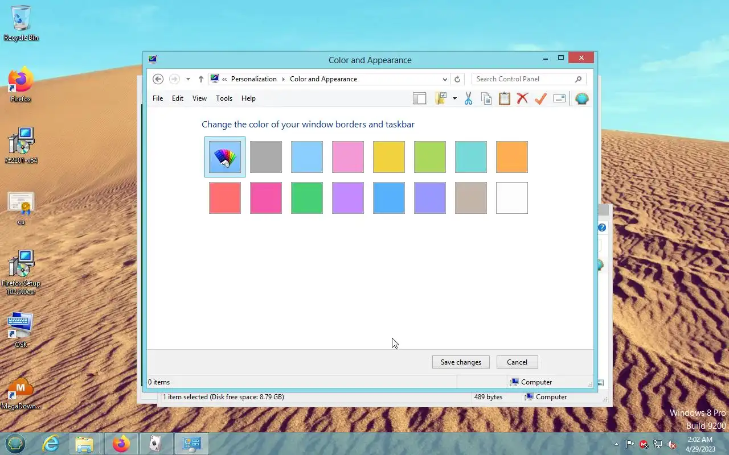Select the periwinkle lavender color swatch
Viewport: 729px width, 455px height.
(x=430, y=198)
